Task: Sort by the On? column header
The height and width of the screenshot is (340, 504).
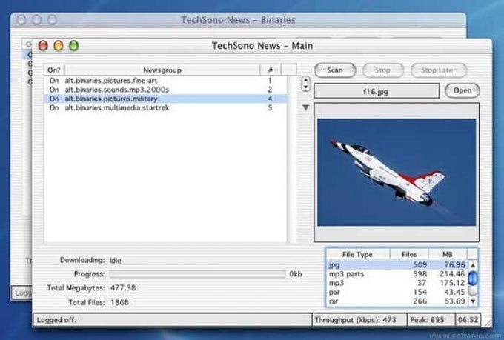Action: pyautogui.click(x=54, y=70)
